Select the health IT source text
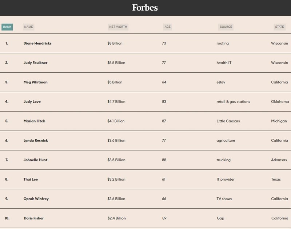 [224, 63]
